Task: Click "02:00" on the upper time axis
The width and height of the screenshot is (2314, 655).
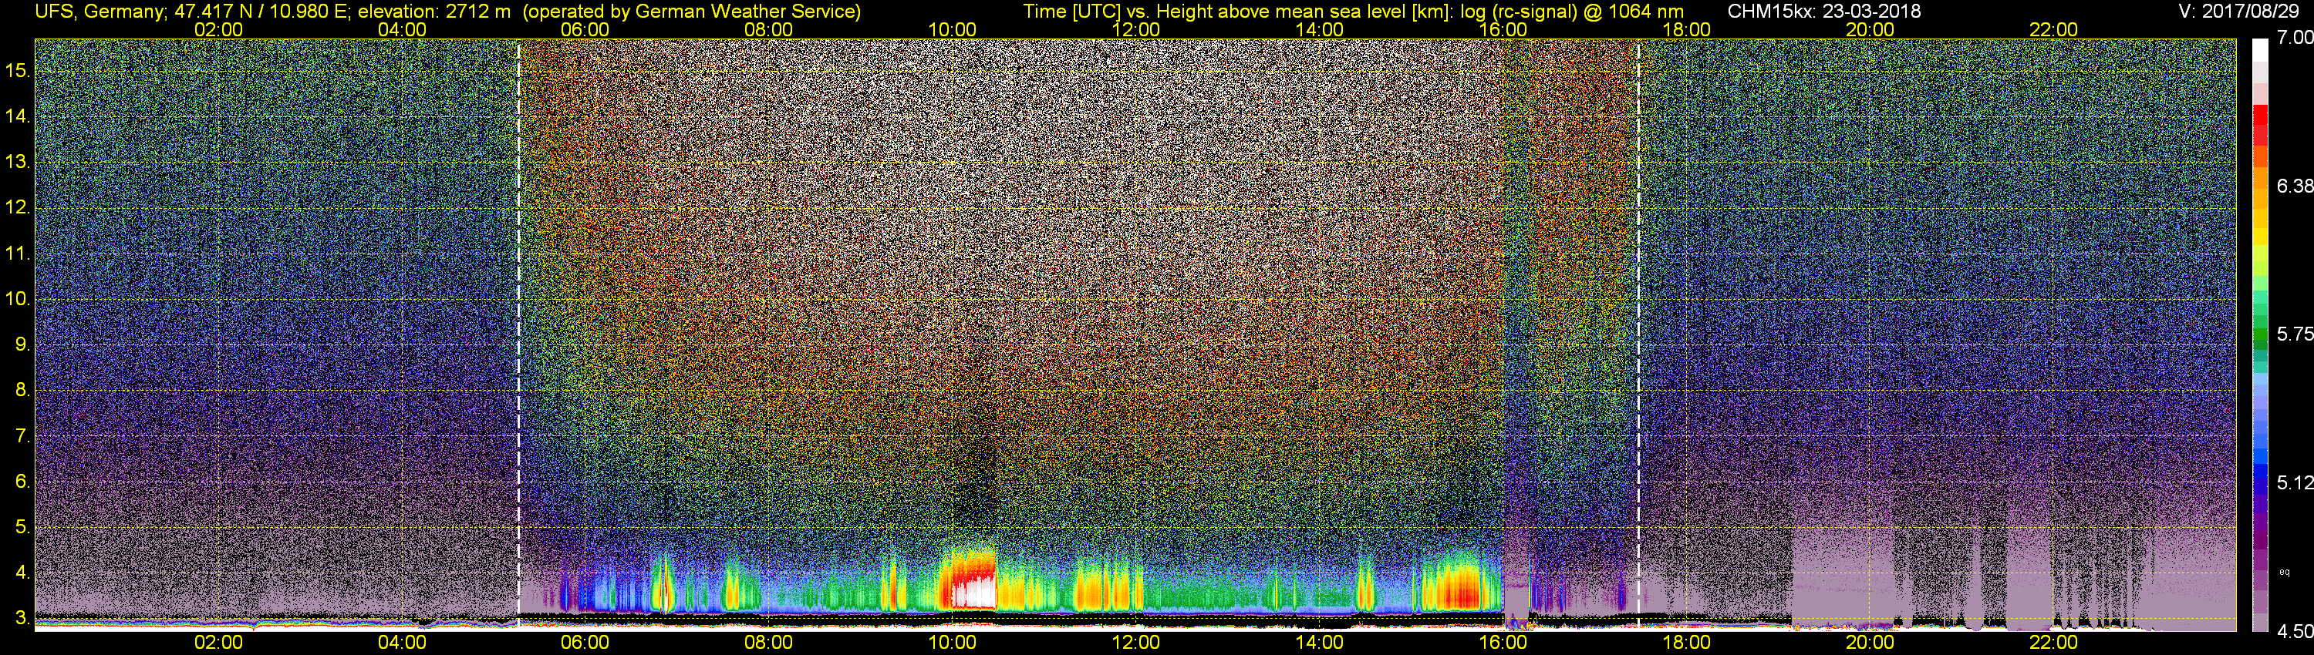Action: pos(218,29)
